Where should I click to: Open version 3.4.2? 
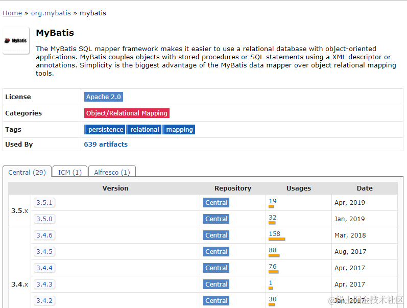[x=44, y=301]
